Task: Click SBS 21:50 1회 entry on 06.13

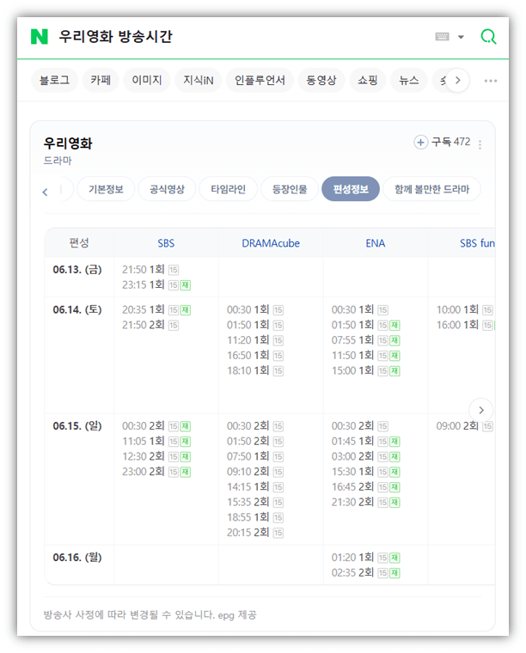Action: coord(150,270)
